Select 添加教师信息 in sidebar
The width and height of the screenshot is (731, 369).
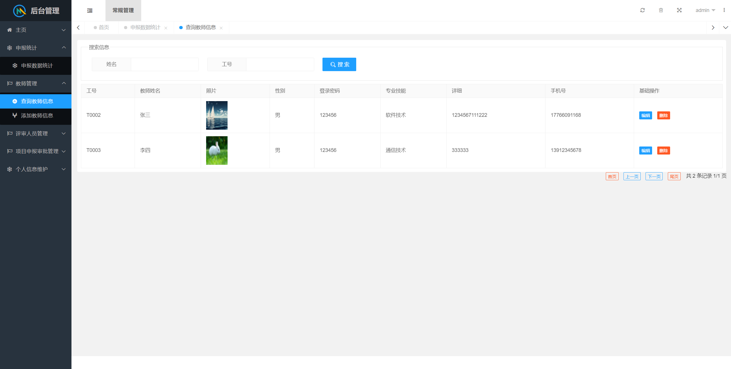(x=37, y=115)
